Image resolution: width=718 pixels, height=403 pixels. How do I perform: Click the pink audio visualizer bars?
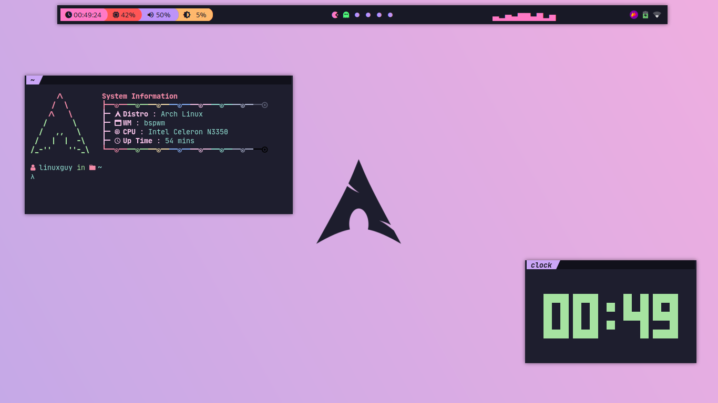[x=524, y=16]
